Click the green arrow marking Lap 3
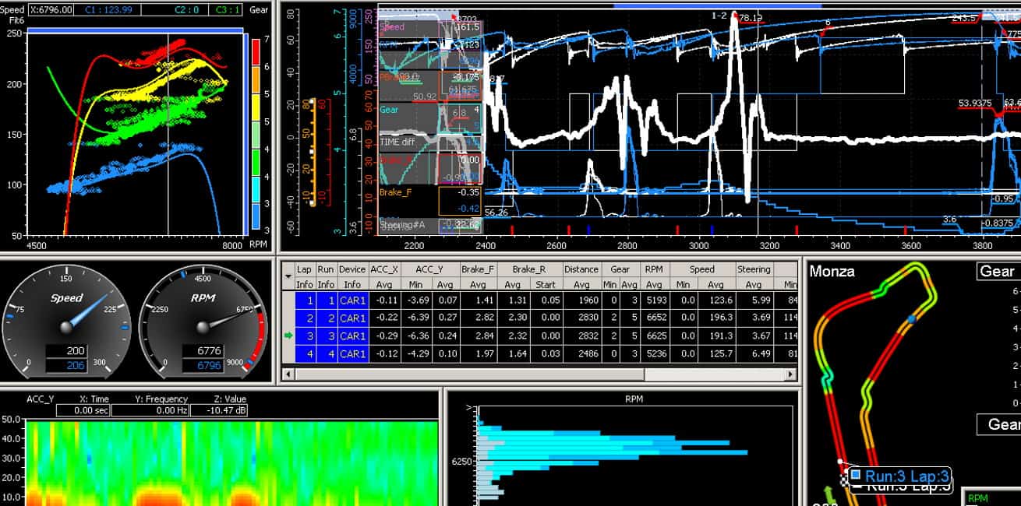1021x506 pixels. click(288, 336)
